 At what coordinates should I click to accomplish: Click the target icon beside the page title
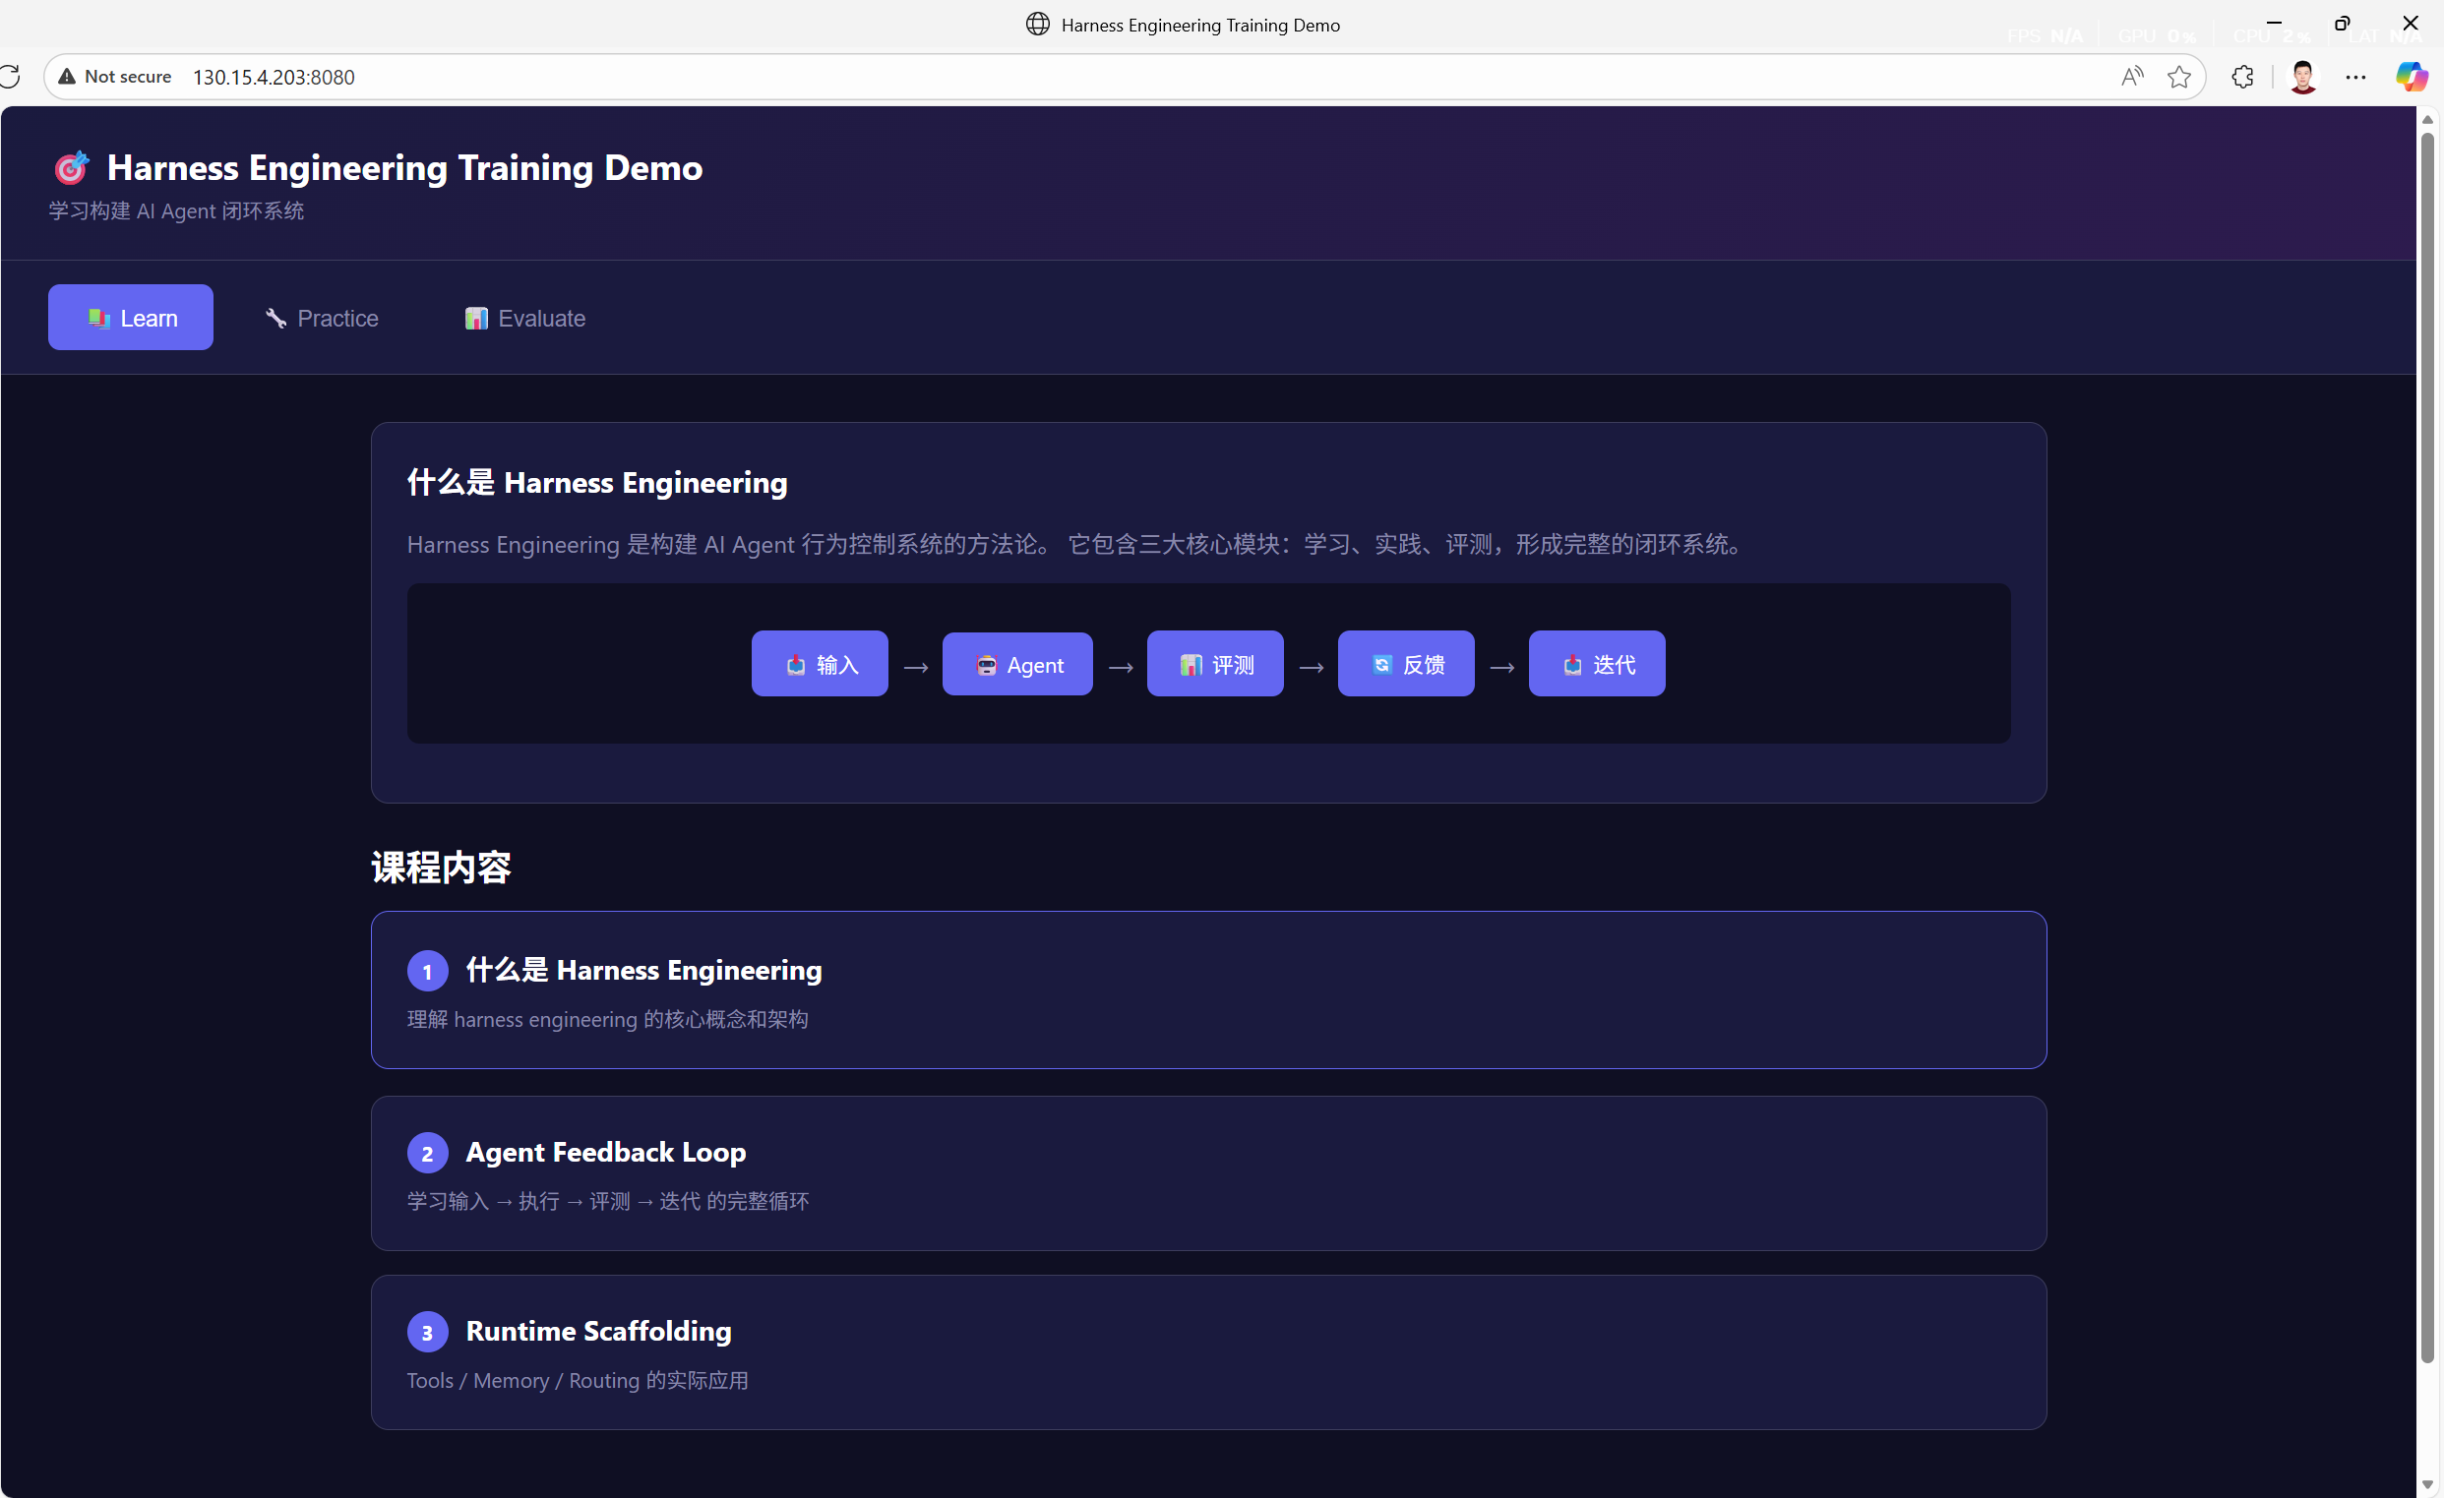(70, 167)
